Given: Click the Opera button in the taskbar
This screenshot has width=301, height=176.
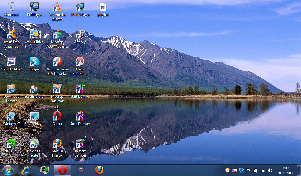Looking at the screenshot, I should click(x=62, y=170).
